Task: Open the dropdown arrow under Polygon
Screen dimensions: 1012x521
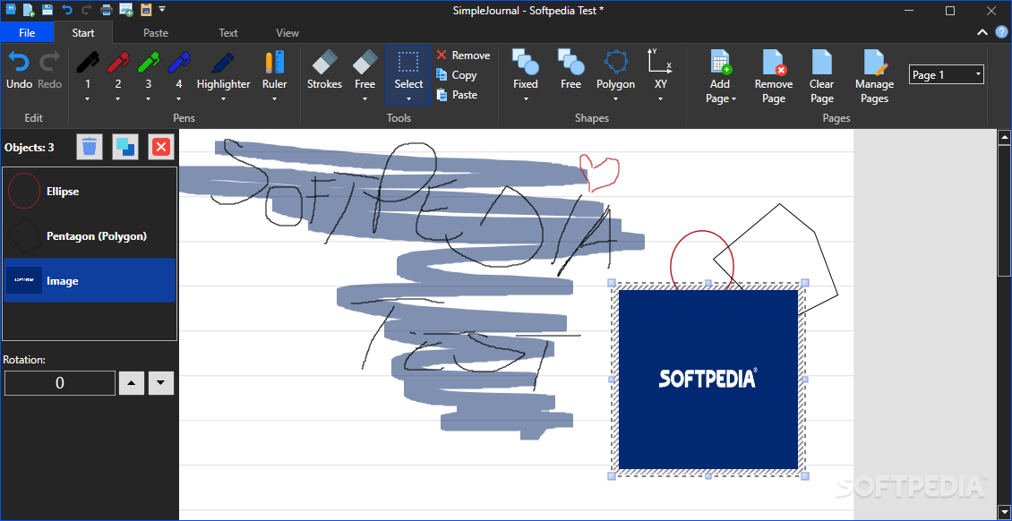Action: 615,98
